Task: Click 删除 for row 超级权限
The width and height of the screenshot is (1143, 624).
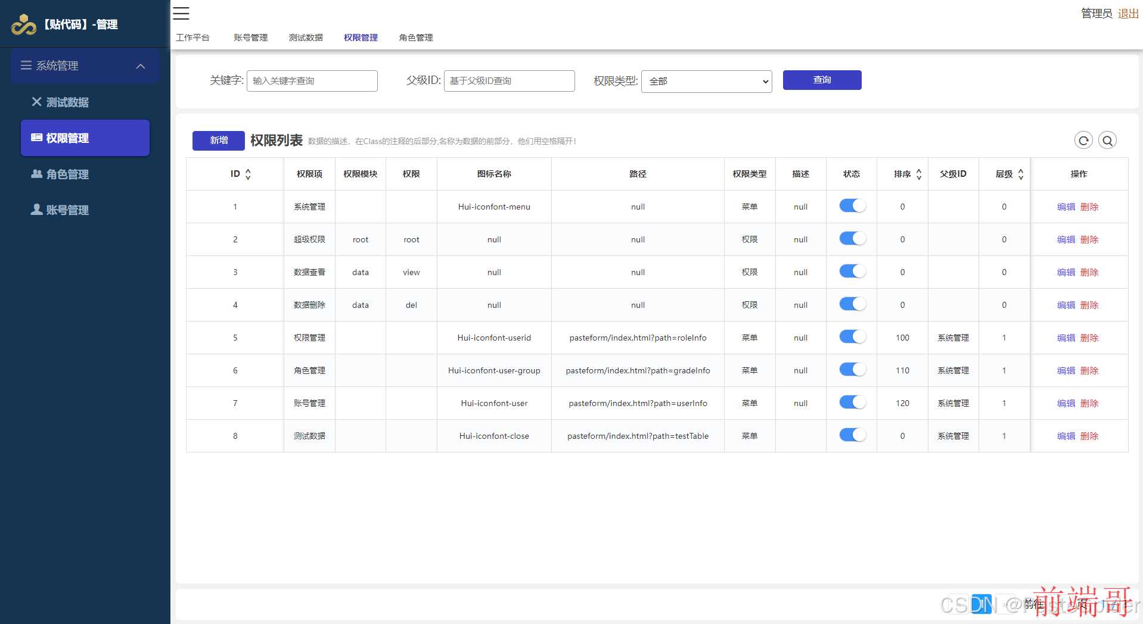Action: point(1089,239)
